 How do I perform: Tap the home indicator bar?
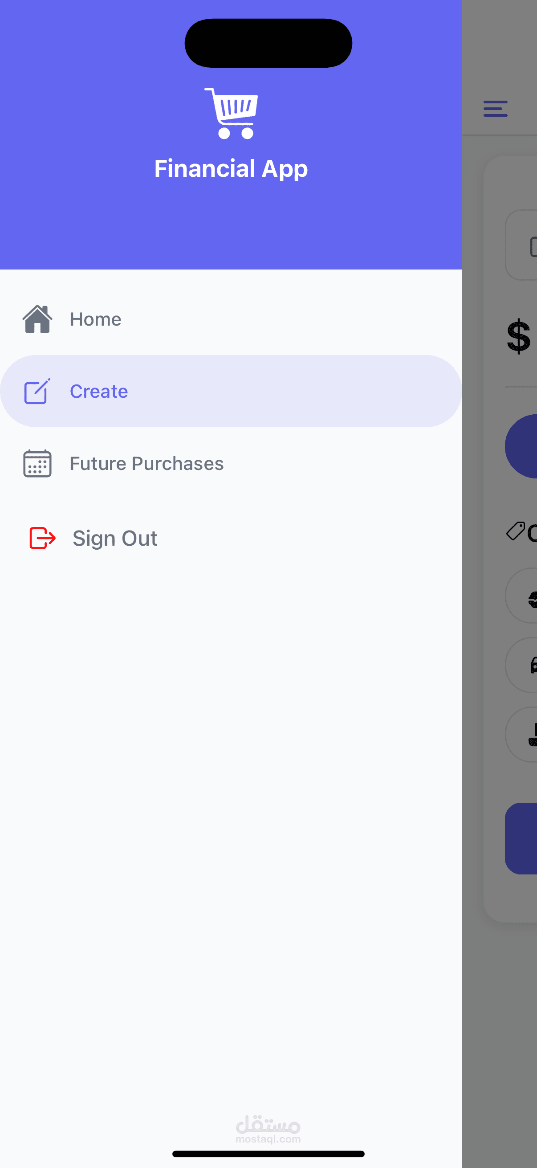268,1153
